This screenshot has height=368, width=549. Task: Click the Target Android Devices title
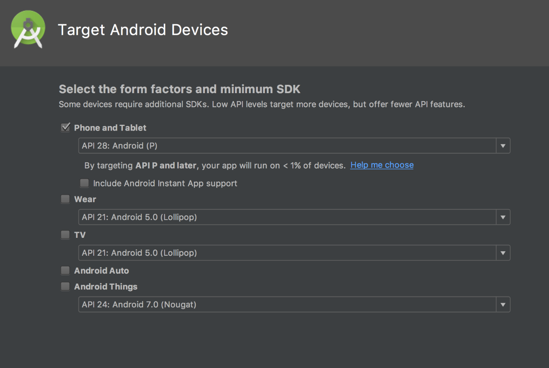pos(143,30)
